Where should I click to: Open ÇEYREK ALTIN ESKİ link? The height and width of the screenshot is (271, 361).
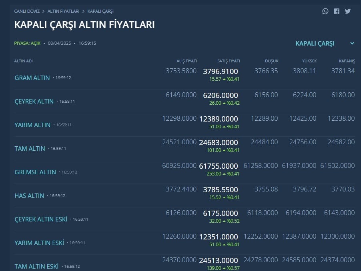pos(41,219)
